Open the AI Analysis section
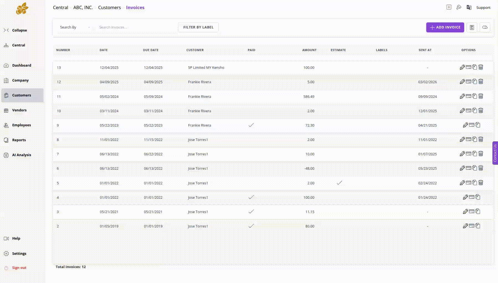 [22, 155]
